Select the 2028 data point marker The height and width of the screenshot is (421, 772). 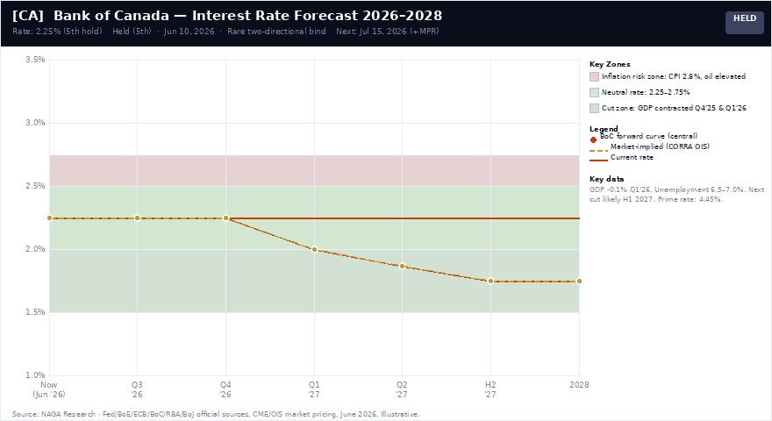pos(579,282)
